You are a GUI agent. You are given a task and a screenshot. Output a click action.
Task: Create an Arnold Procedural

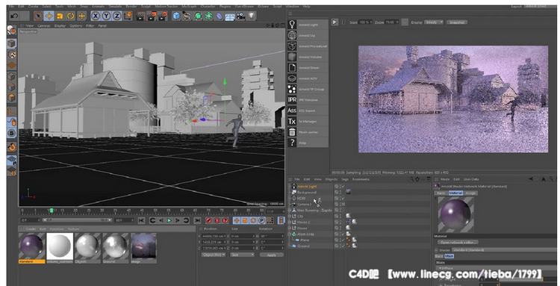click(x=308, y=46)
